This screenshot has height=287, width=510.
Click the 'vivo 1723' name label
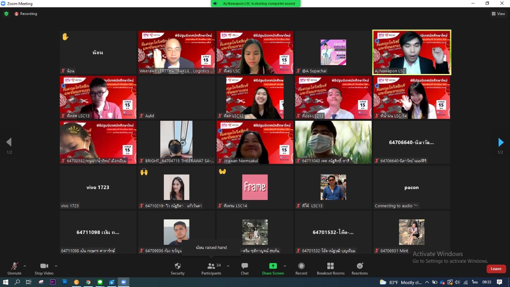point(70,206)
